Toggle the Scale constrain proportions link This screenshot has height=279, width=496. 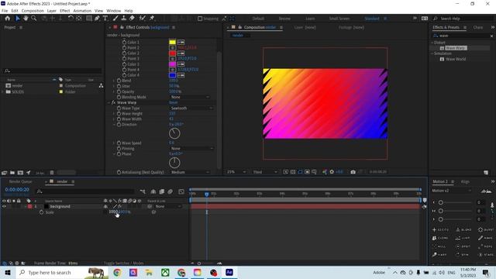coord(105,212)
